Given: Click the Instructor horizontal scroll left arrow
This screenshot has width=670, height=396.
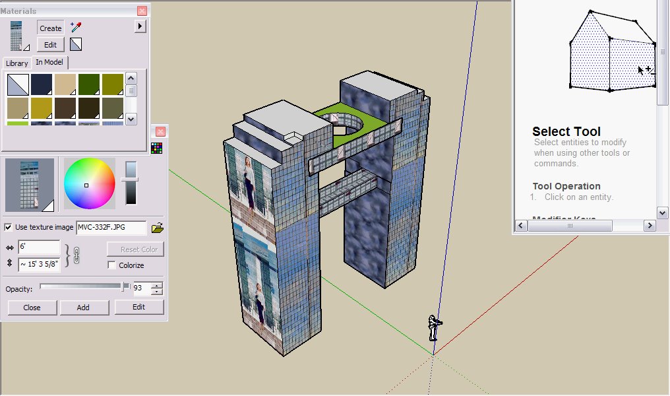Looking at the screenshot, I should coord(522,225).
